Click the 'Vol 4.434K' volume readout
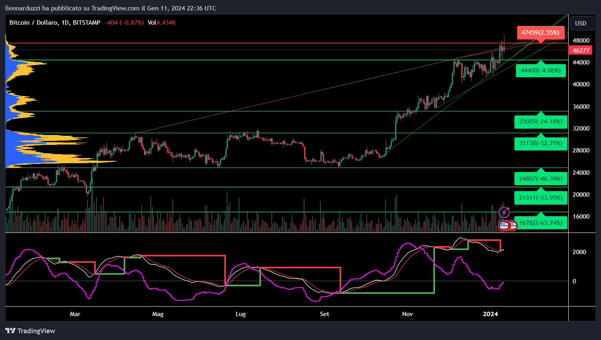This screenshot has height=340, width=601. tap(162, 23)
